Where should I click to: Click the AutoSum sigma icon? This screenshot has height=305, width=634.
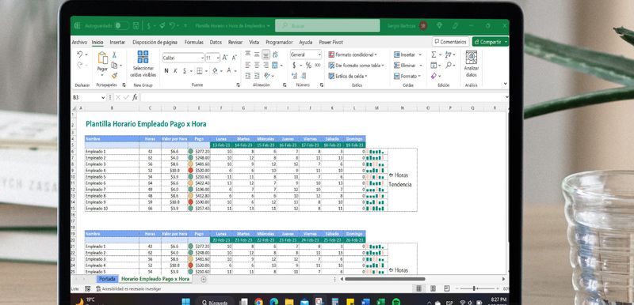pos(433,55)
